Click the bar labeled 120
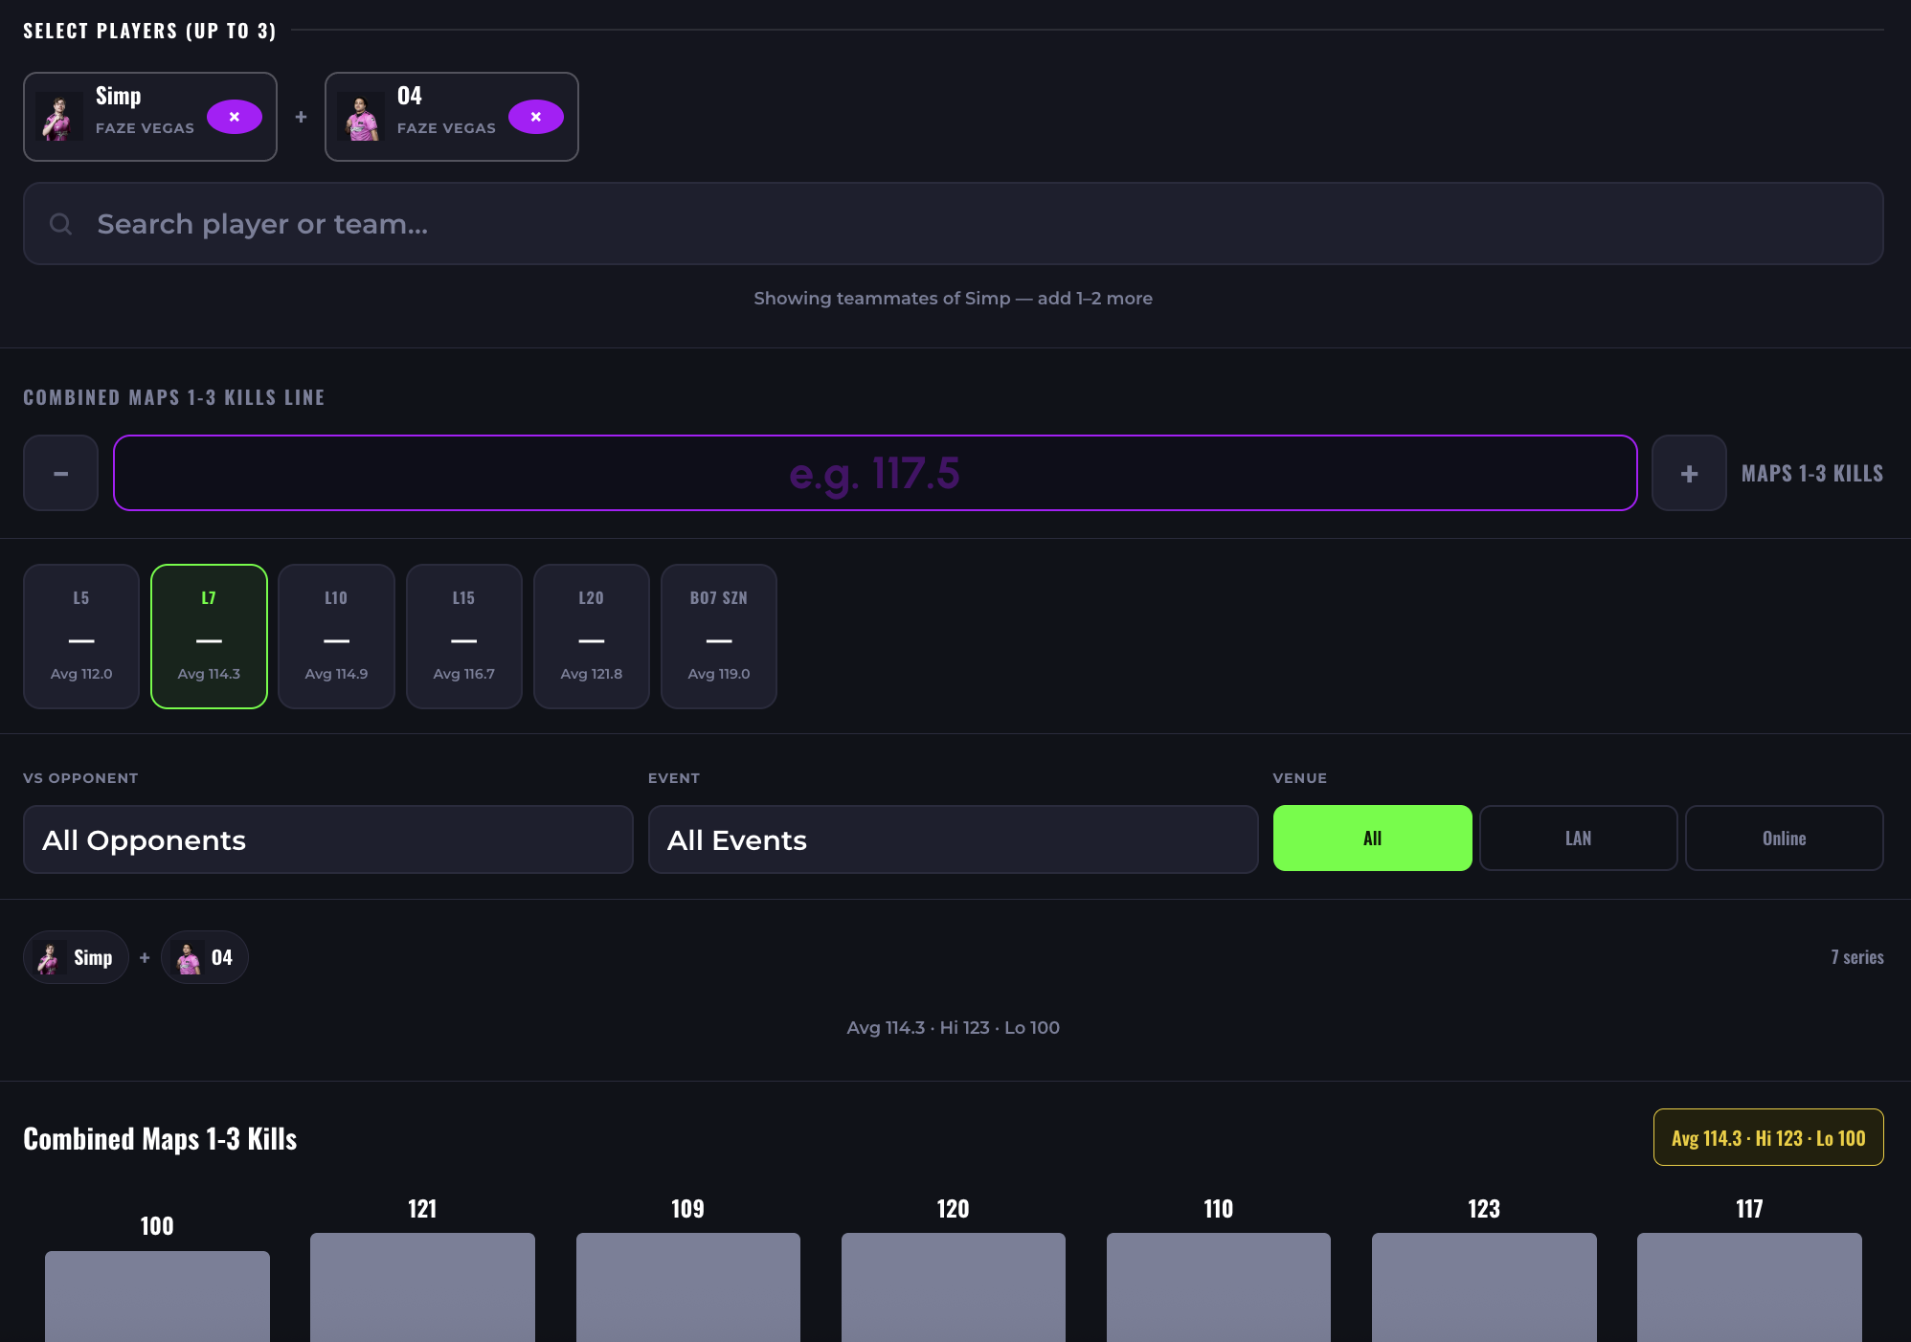This screenshot has height=1342, width=1911. 954,1287
